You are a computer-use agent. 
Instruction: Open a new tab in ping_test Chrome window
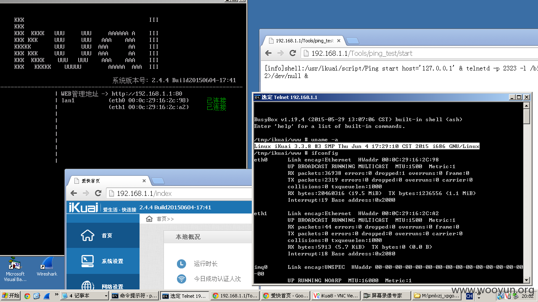pyautogui.click(x=352, y=41)
